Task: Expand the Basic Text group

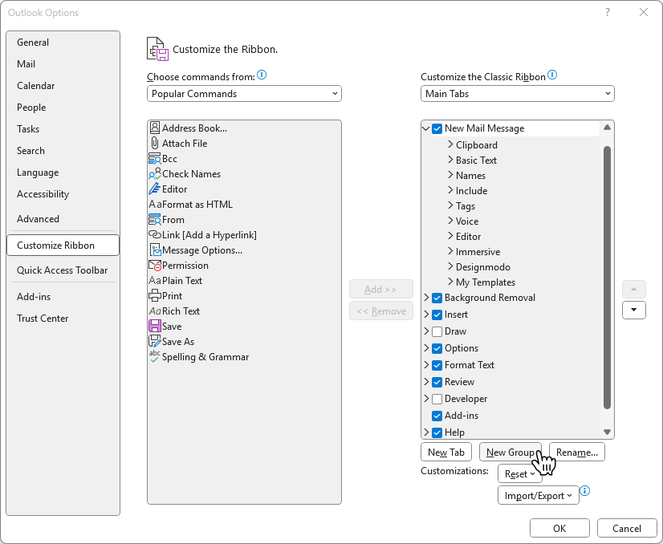Action: 450,160
